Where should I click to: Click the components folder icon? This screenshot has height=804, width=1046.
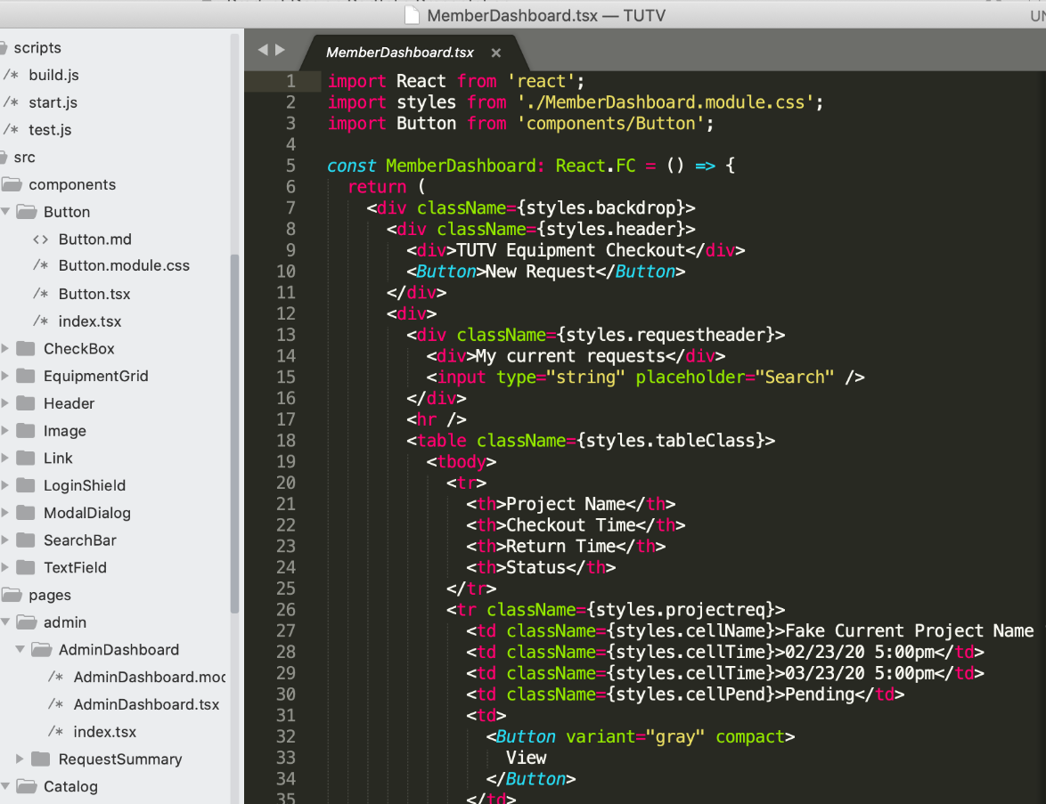point(11,184)
